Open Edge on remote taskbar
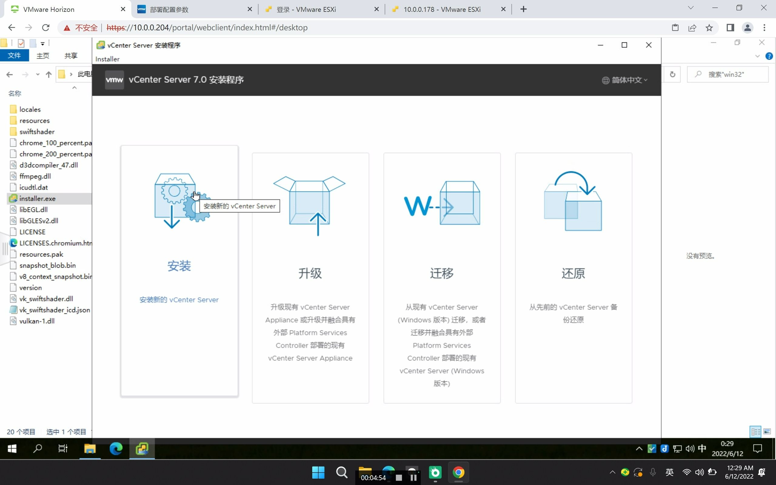776x485 pixels. (116, 448)
